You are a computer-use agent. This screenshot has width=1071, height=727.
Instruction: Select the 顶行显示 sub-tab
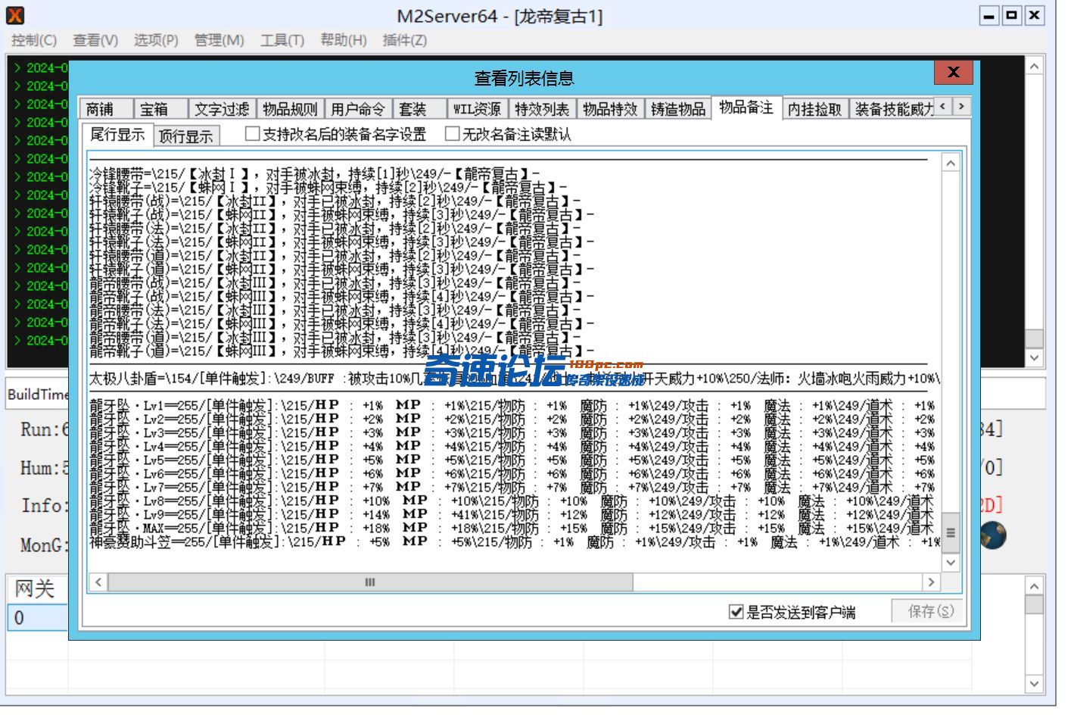[186, 136]
